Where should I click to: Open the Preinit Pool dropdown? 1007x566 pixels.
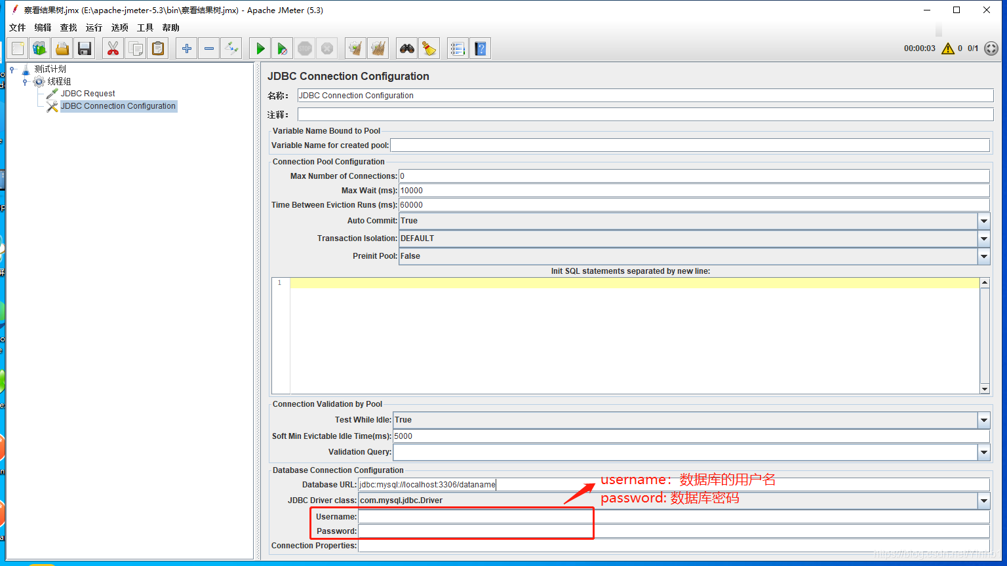pyautogui.click(x=984, y=257)
